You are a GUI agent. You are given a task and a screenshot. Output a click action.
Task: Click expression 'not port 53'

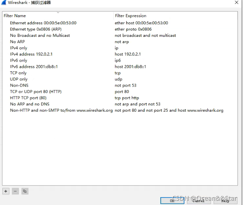125,85
